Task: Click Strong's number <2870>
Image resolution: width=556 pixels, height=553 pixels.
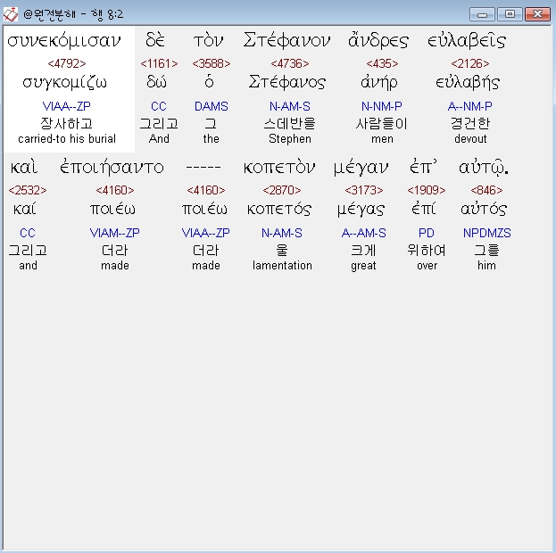Action: pyautogui.click(x=282, y=190)
